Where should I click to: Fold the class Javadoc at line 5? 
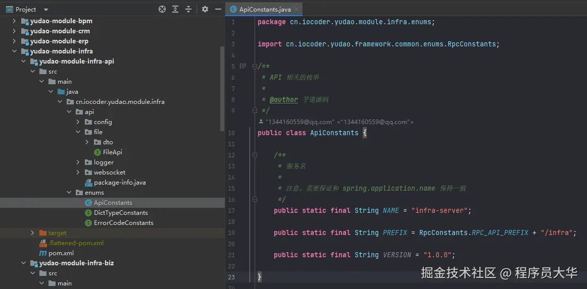(x=255, y=66)
